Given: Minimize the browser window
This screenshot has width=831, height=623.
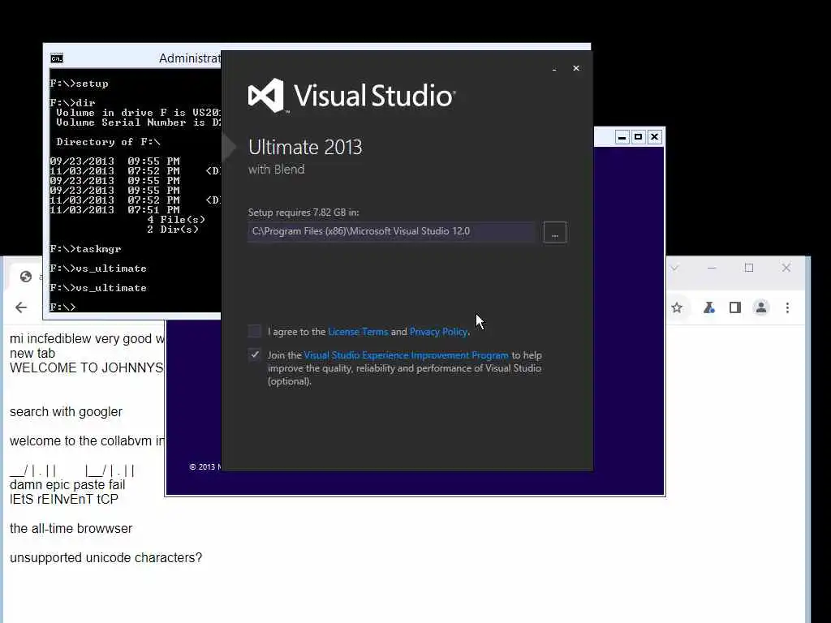Looking at the screenshot, I should (712, 268).
